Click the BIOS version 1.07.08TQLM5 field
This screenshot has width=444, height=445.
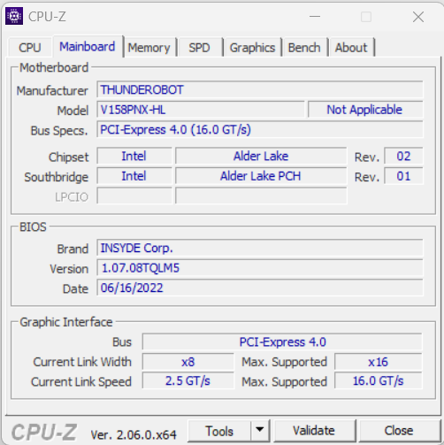tap(260, 268)
